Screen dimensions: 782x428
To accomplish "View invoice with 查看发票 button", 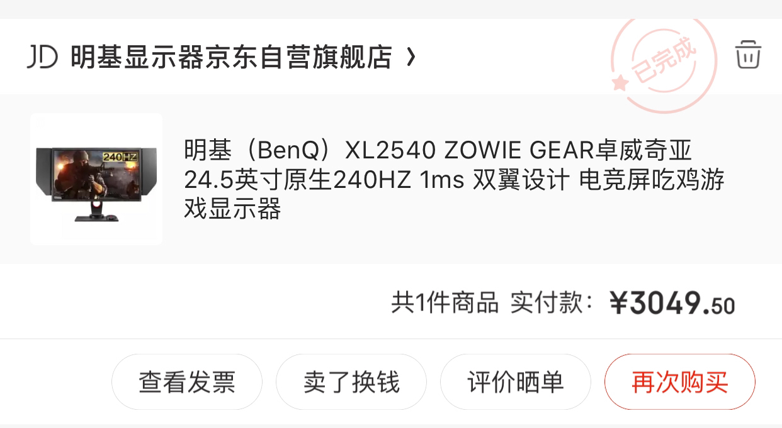I will coord(187,381).
